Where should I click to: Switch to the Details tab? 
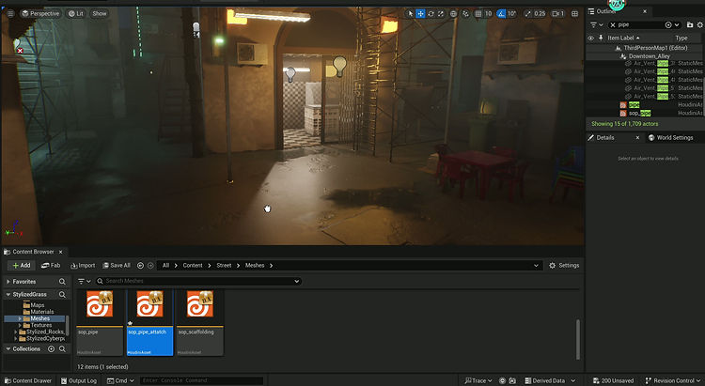pyautogui.click(x=604, y=137)
